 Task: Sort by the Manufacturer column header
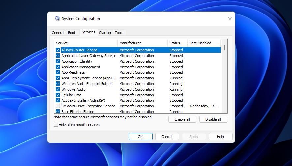tap(143, 43)
